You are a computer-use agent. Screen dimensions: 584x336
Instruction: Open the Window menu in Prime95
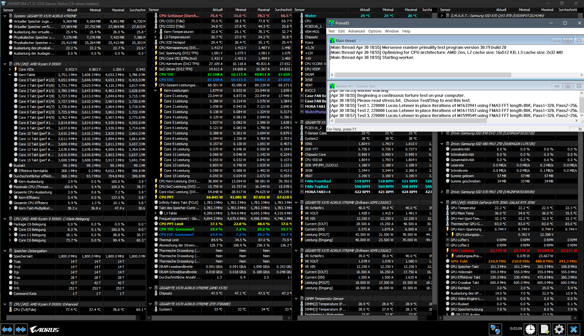click(x=392, y=31)
